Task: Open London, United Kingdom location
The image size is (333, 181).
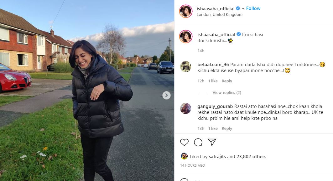Action: pos(219,15)
